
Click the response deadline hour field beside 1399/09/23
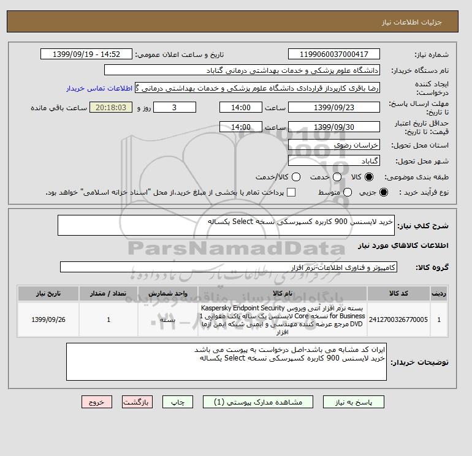pyautogui.click(x=241, y=107)
